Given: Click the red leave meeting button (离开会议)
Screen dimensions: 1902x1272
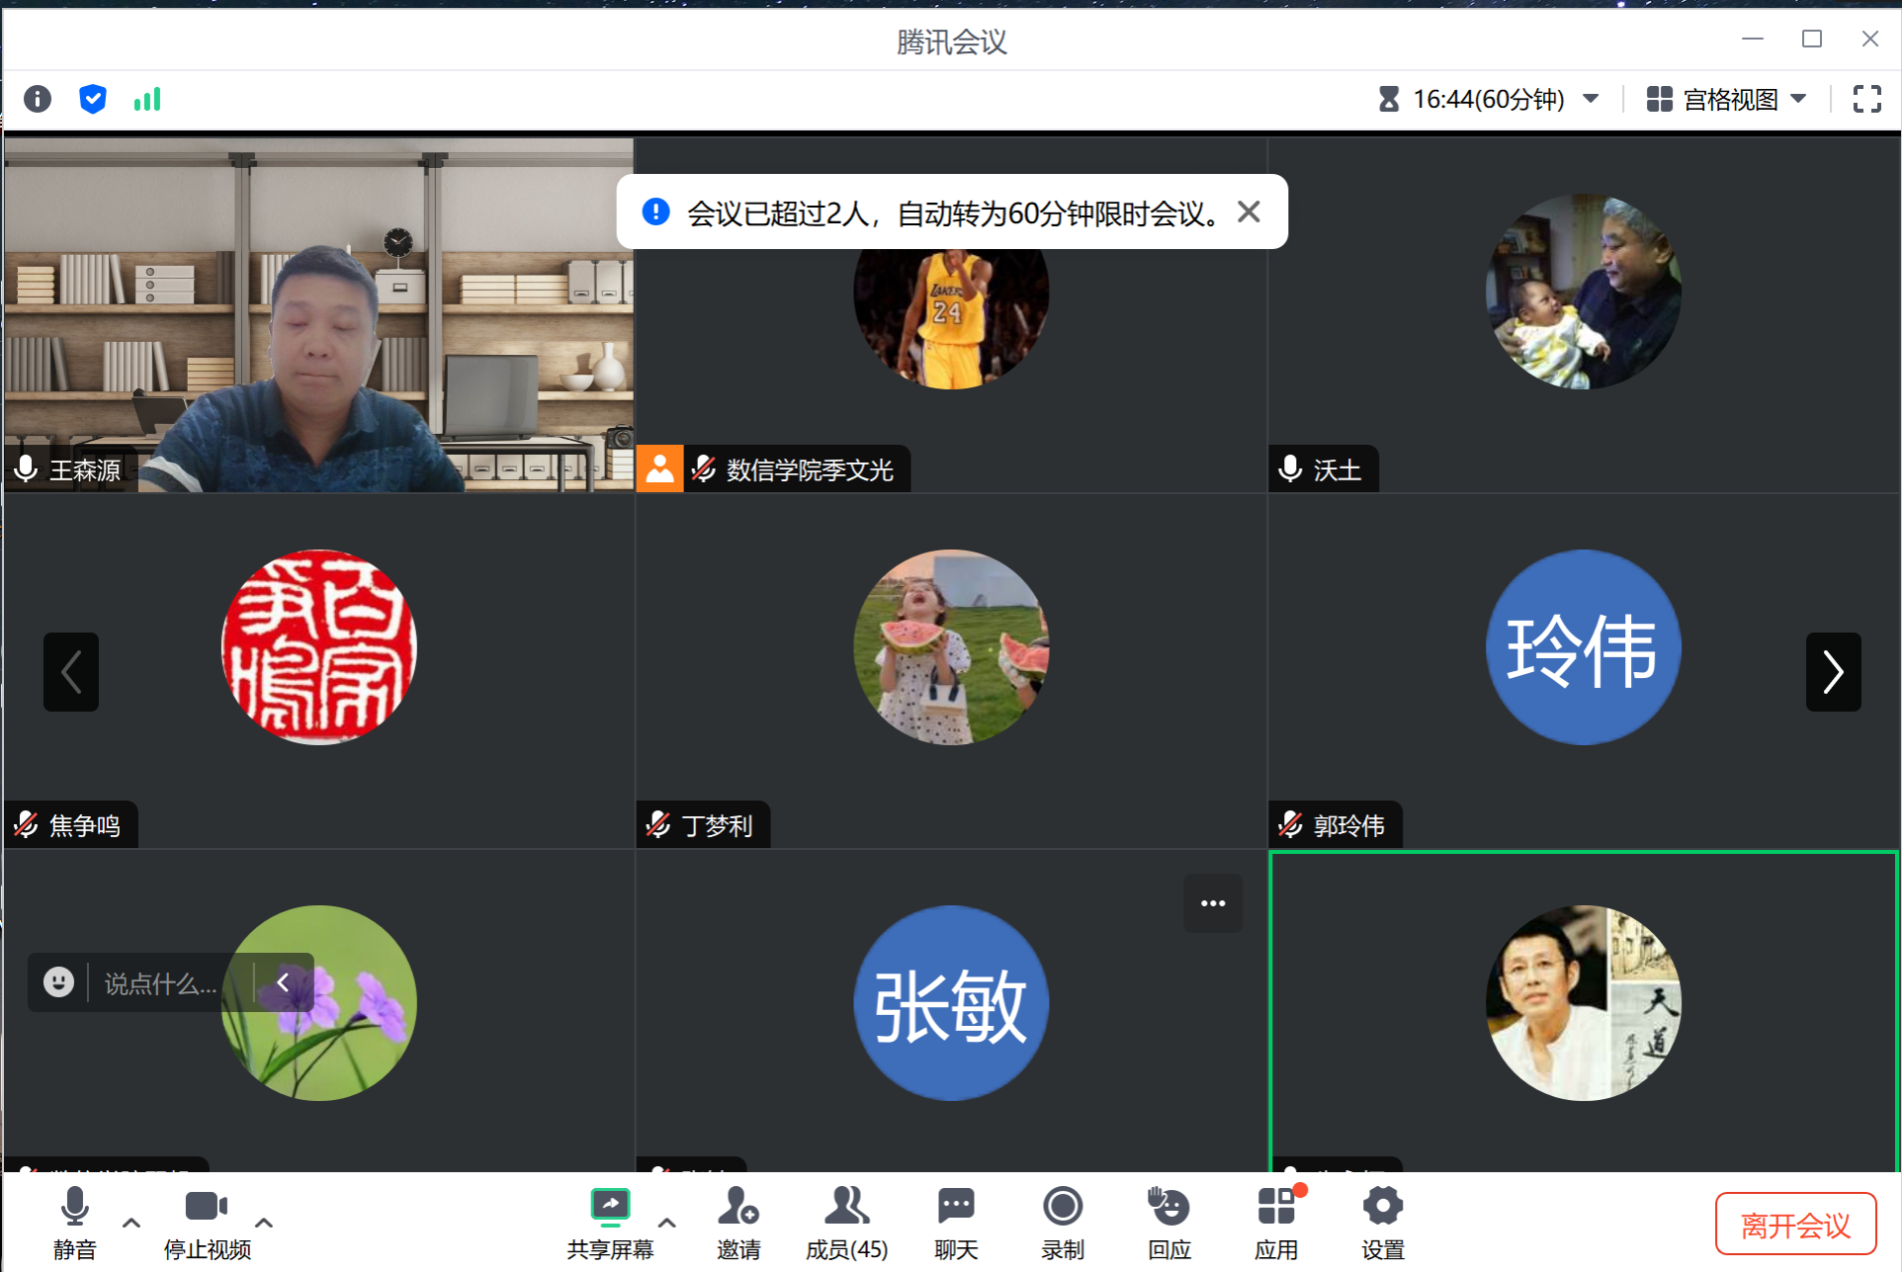Looking at the screenshot, I should pyautogui.click(x=1795, y=1225).
